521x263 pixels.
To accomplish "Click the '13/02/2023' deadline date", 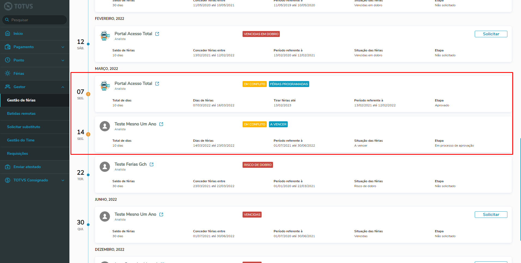I will pyautogui.click(x=282, y=106).
